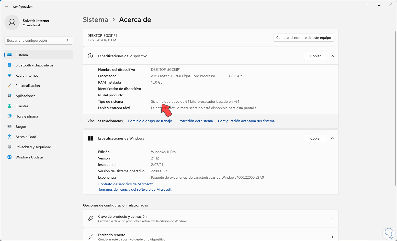Open Configuración avanzada del sistema link

[246, 121]
